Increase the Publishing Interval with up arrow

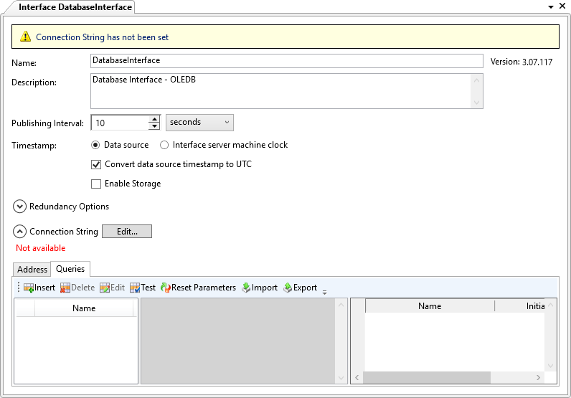tap(154, 119)
